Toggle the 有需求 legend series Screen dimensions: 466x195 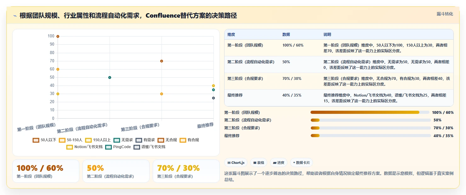pos(145,140)
